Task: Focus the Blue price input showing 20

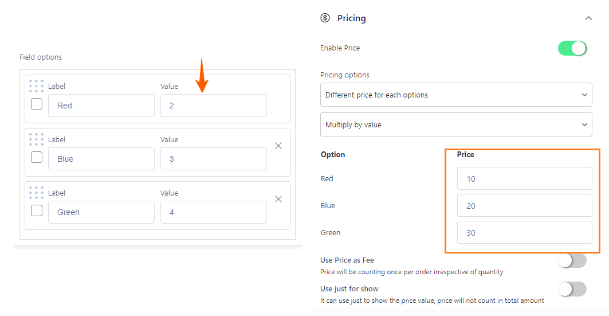Action: (524, 205)
